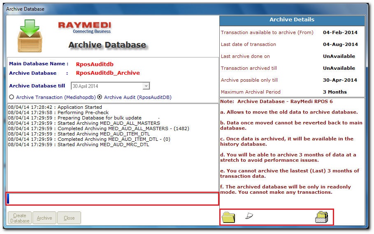
Task: Click note e about lastest 3 months
Action: 290,173
